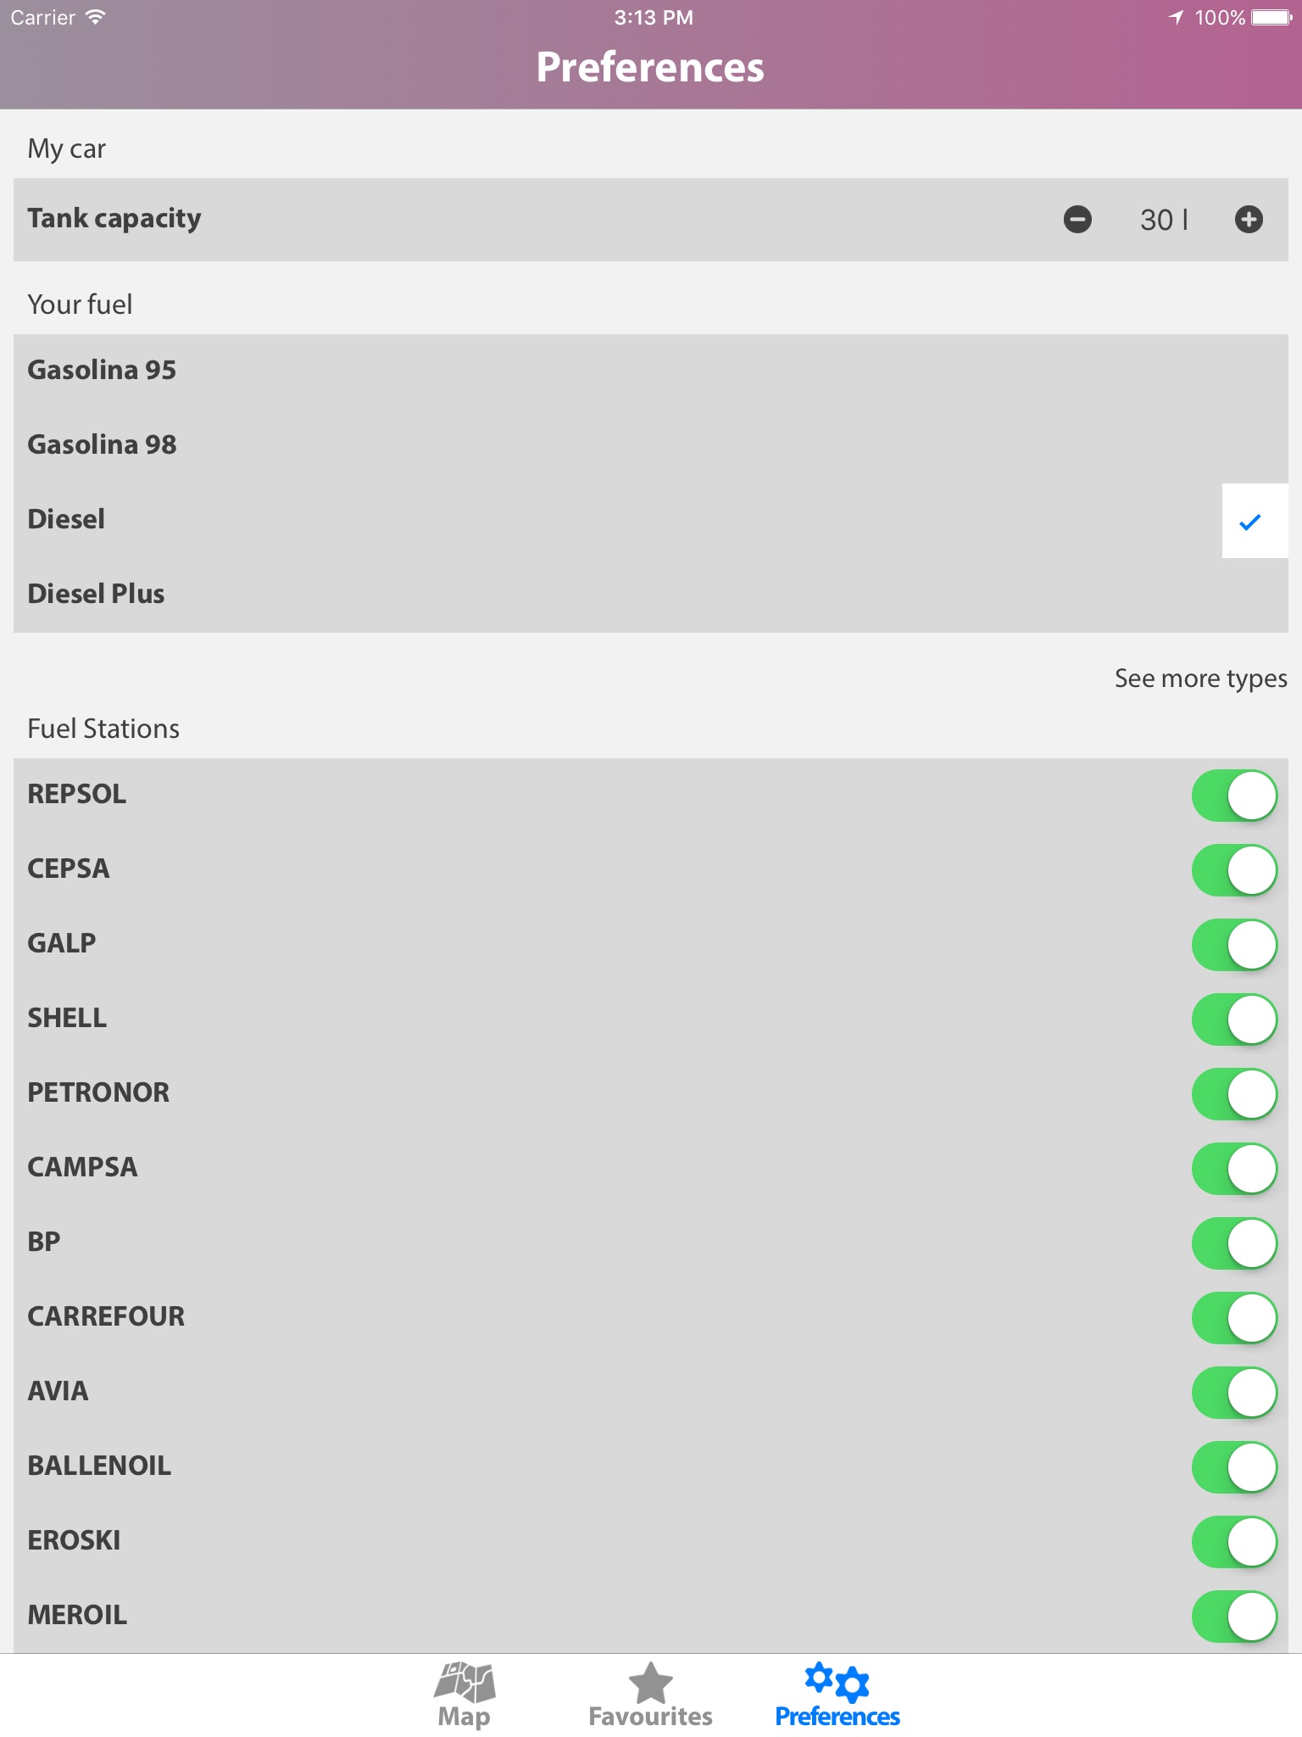Toggle the GALP station switch
The height and width of the screenshot is (1737, 1302).
coord(1234,945)
